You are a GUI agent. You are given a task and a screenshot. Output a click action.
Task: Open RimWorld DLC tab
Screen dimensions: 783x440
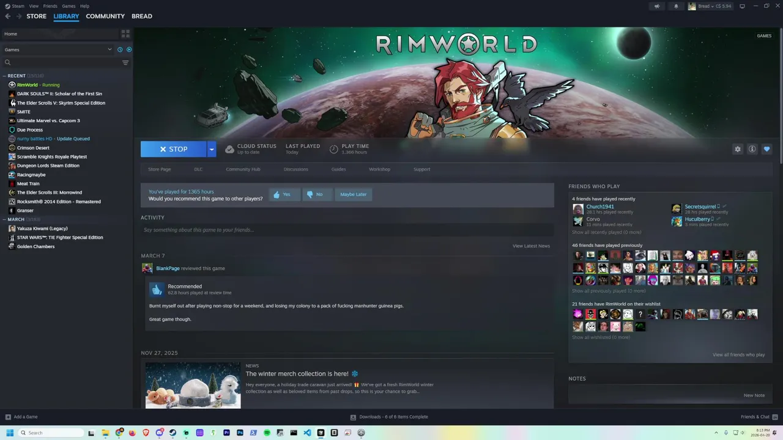click(198, 169)
